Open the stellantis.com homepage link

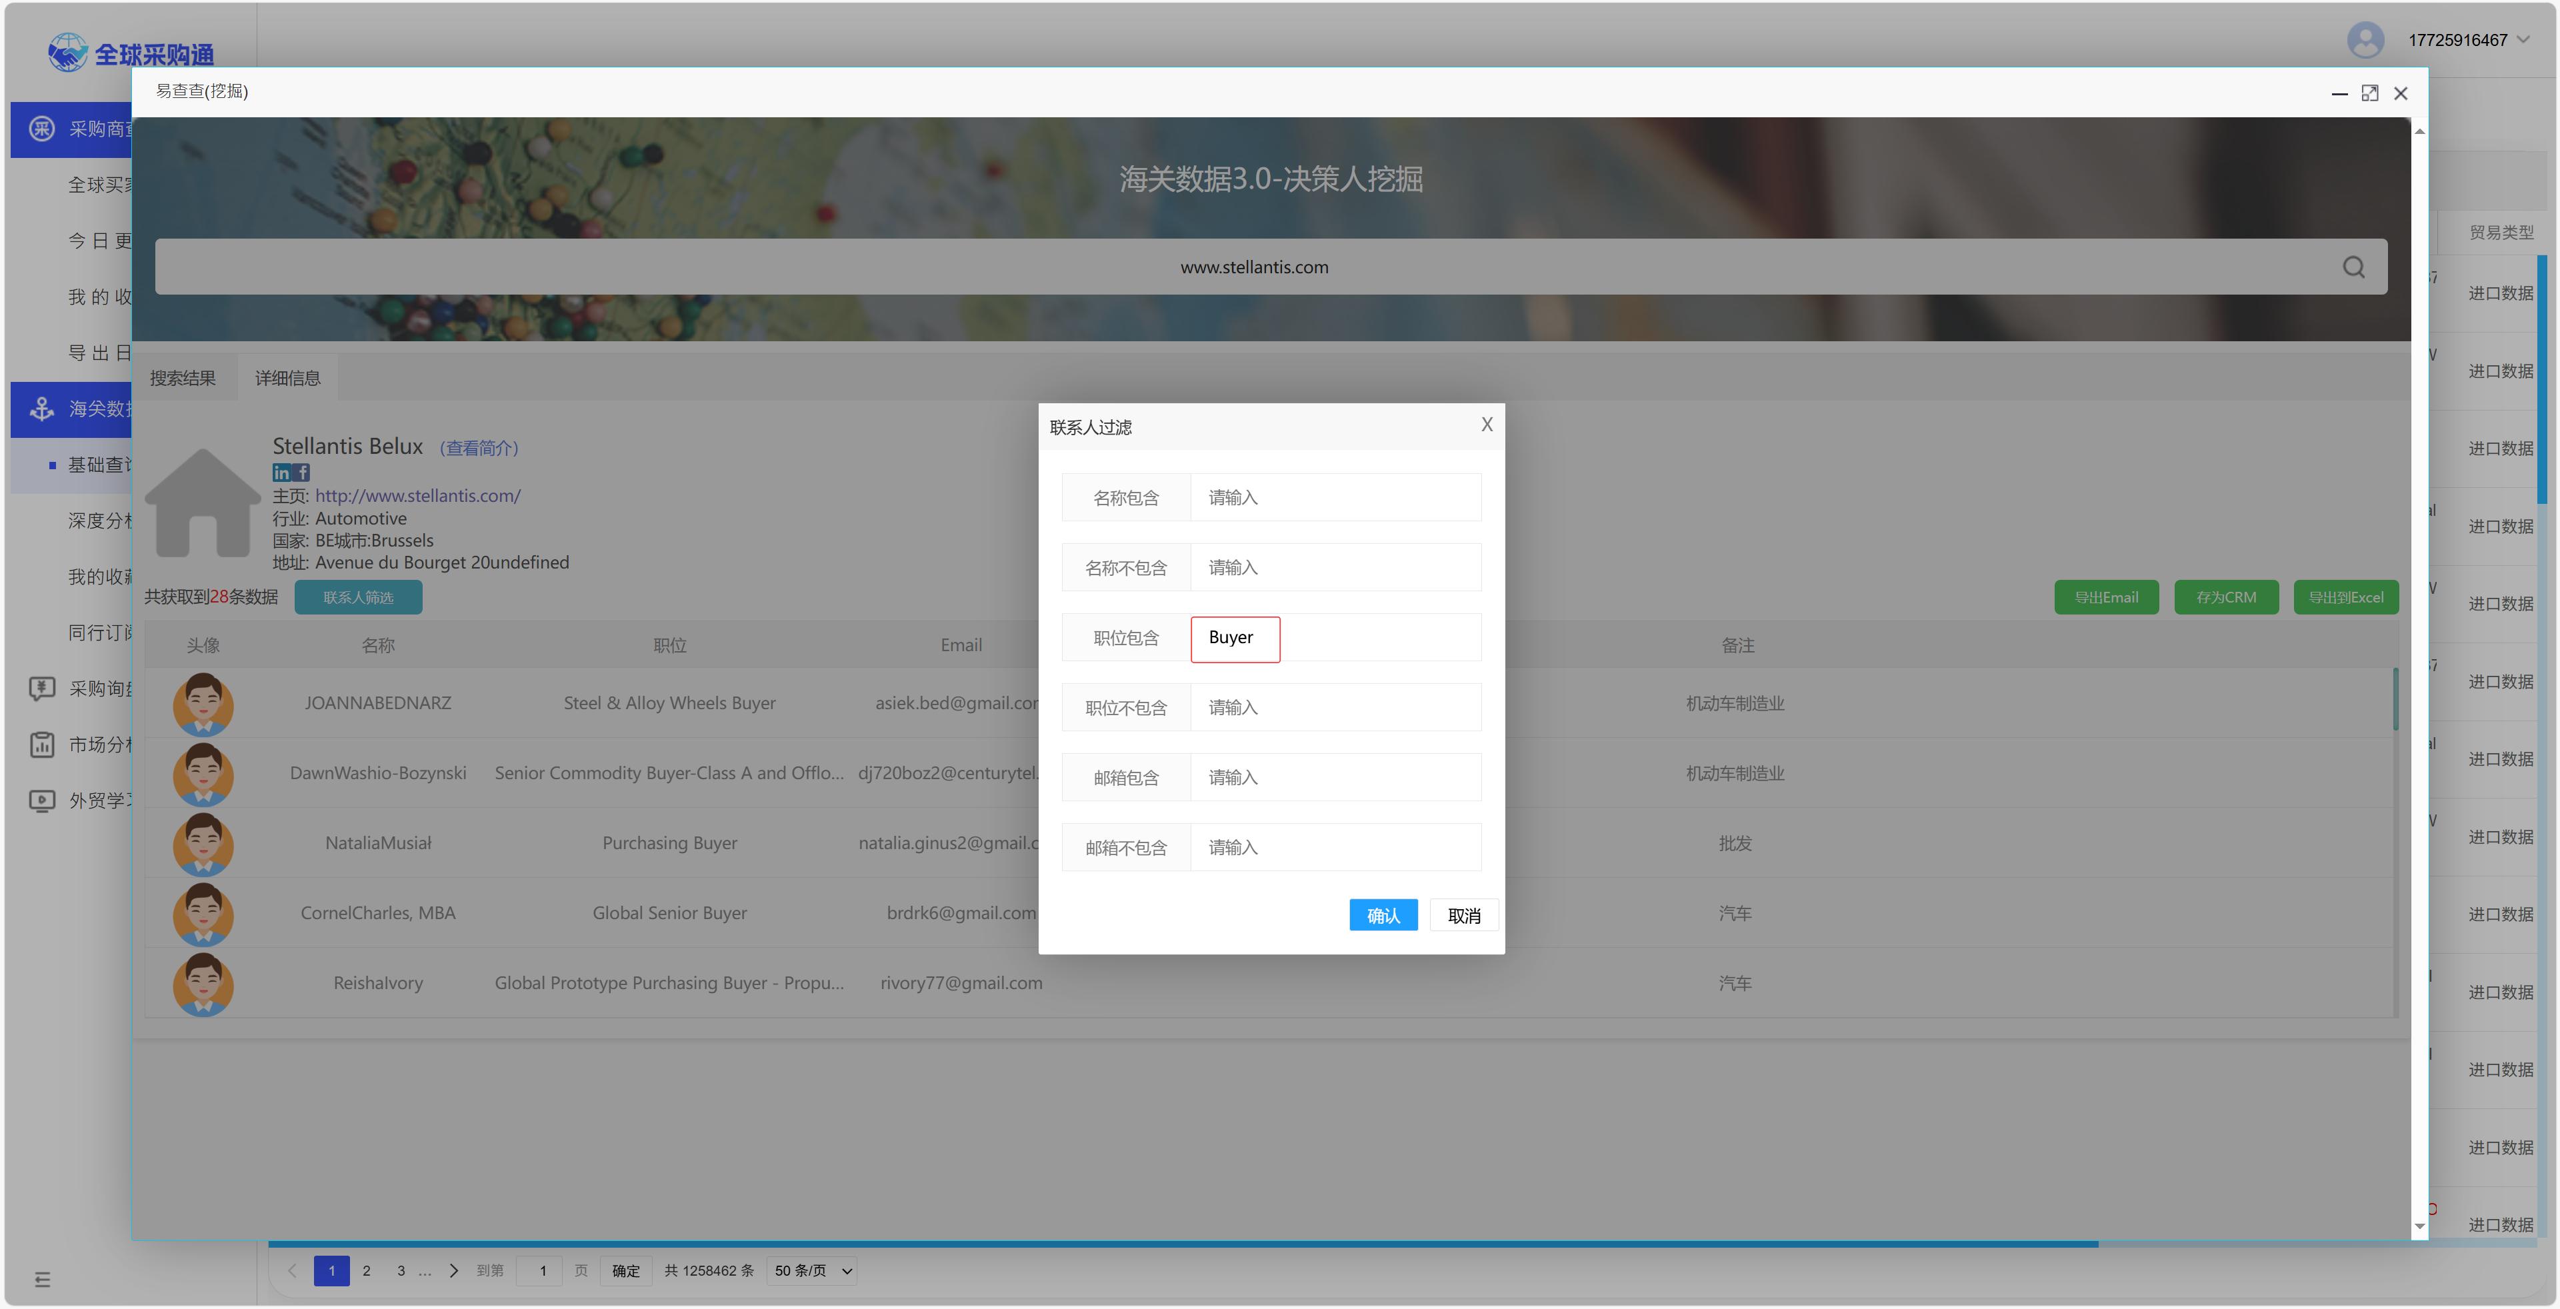point(417,496)
